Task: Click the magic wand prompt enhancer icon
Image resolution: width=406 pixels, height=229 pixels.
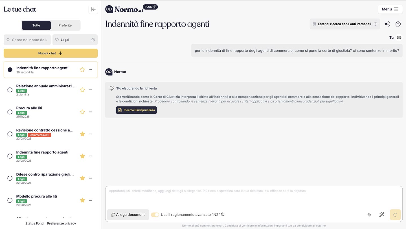Action: coord(382,215)
